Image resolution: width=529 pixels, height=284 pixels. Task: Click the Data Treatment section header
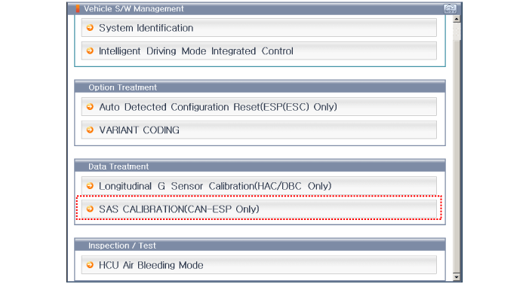260,166
